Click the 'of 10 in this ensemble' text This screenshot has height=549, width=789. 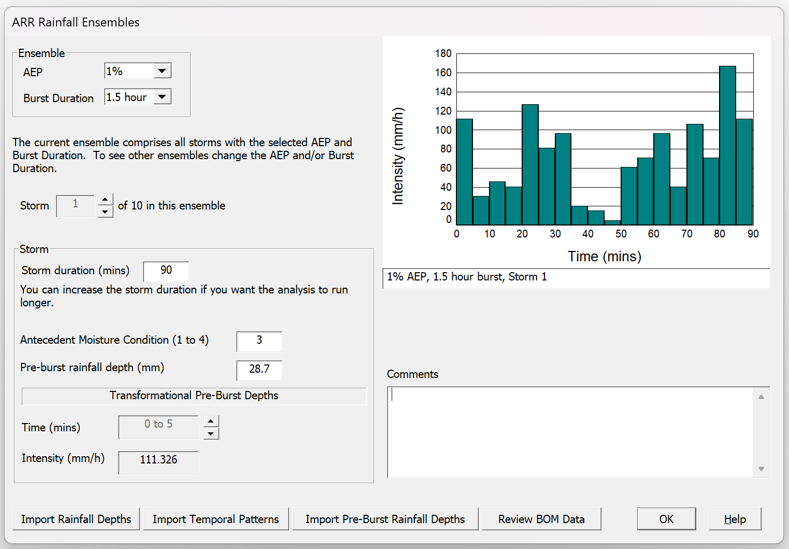click(171, 206)
